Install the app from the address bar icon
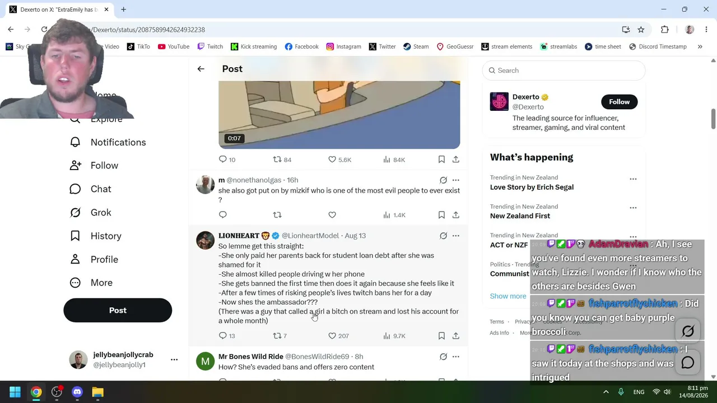 pos(626,30)
